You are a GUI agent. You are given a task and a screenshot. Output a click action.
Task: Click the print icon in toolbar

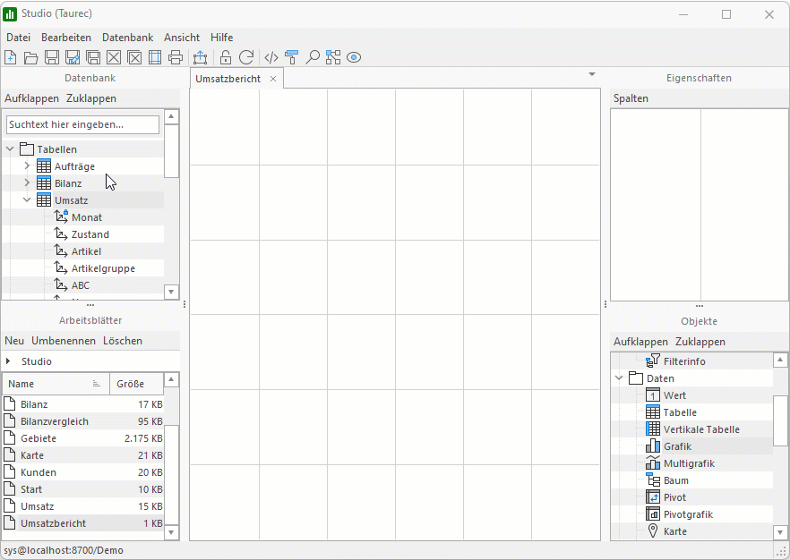click(x=176, y=58)
